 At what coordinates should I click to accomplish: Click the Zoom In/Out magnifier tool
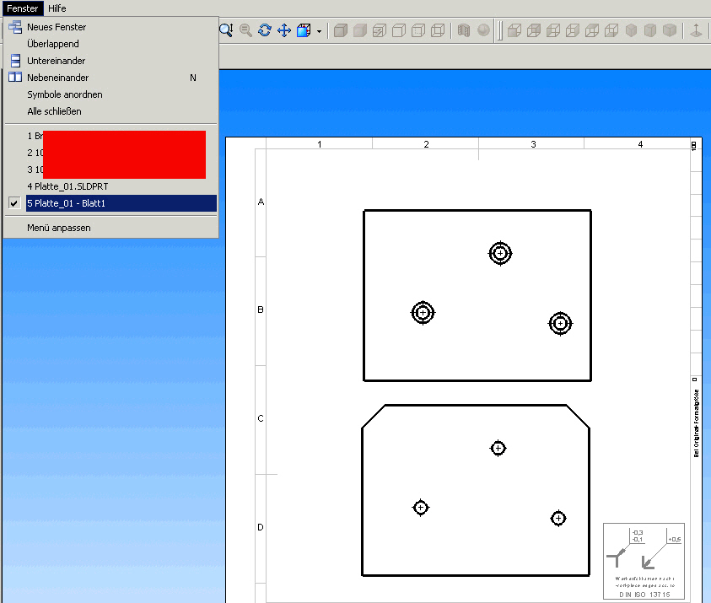226,30
